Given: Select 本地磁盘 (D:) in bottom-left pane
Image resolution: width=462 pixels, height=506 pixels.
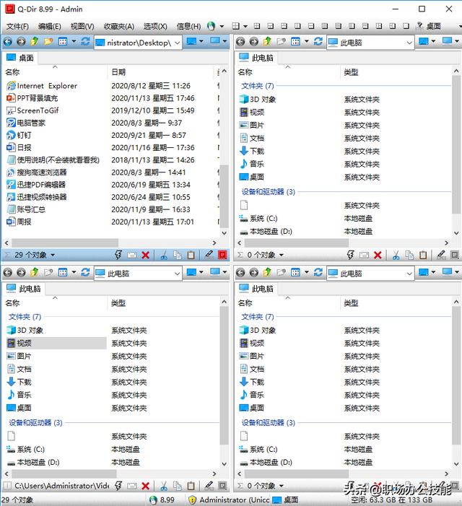Looking at the screenshot, I should [33, 463].
